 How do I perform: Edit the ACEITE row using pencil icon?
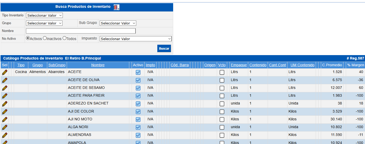pos(5,72)
